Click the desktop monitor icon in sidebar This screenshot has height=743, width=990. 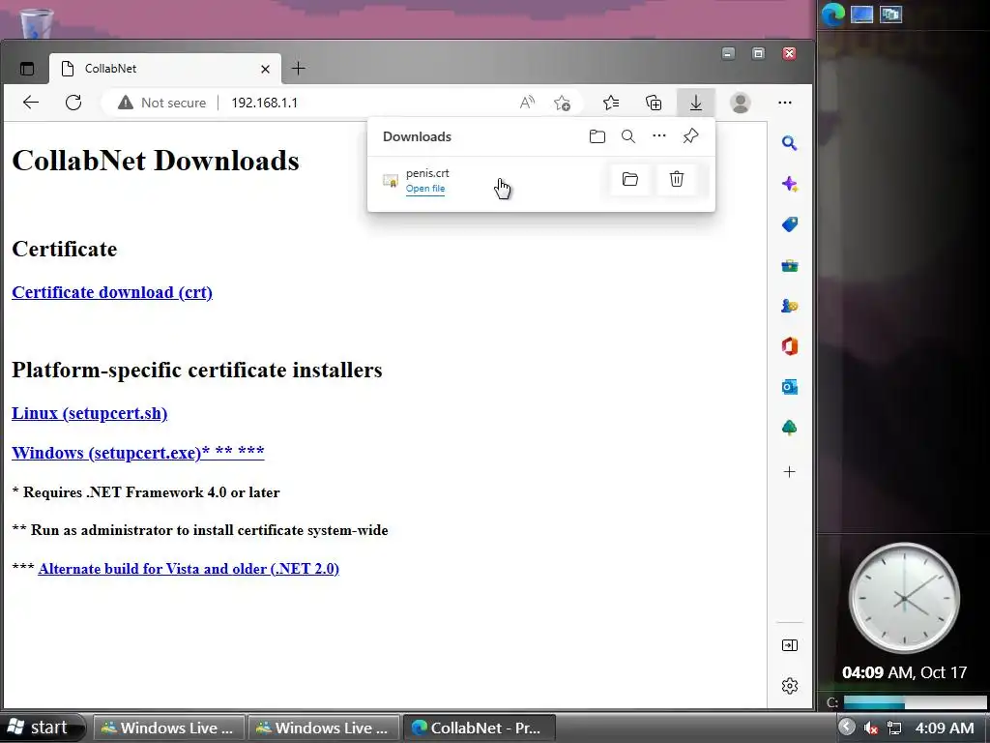click(x=861, y=14)
